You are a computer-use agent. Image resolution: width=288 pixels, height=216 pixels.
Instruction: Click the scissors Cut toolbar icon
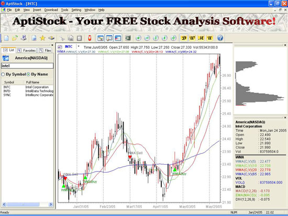pyautogui.click(x=62, y=38)
